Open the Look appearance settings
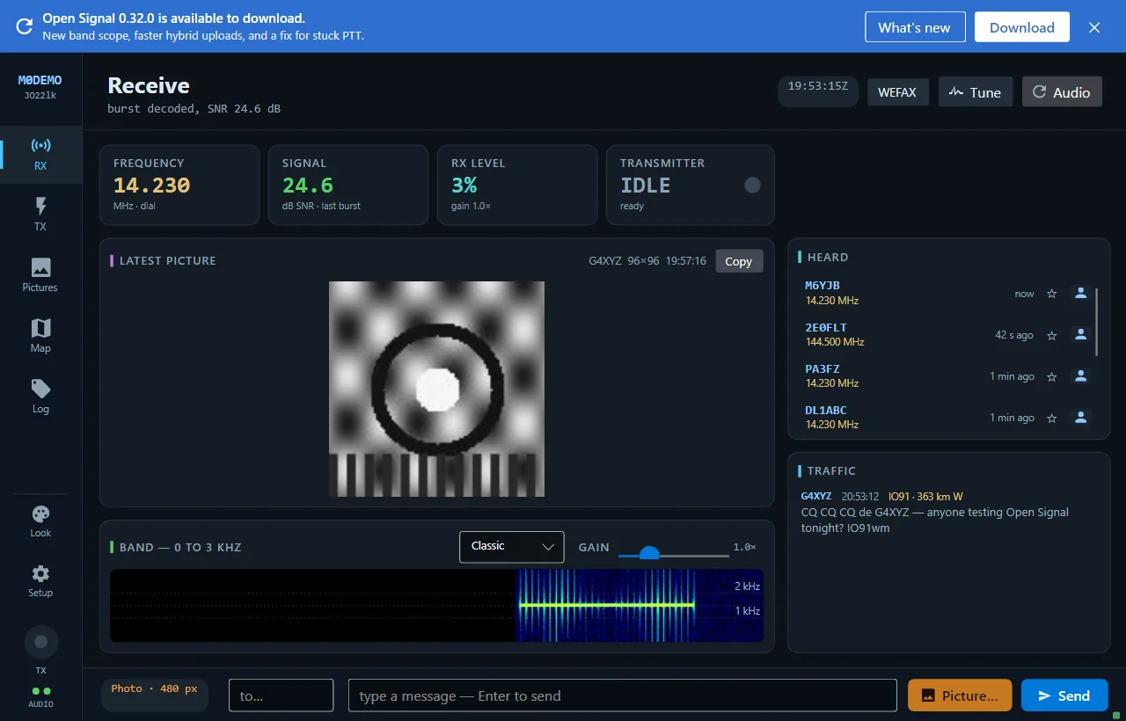The width and height of the screenshot is (1126, 721). (40, 522)
